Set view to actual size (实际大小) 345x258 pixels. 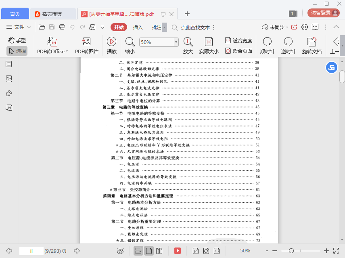(x=209, y=46)
